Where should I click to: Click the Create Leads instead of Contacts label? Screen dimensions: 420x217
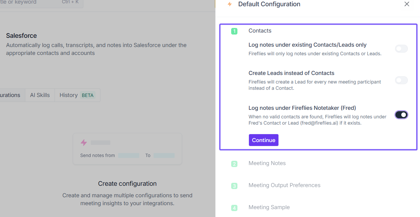(291, 73)
